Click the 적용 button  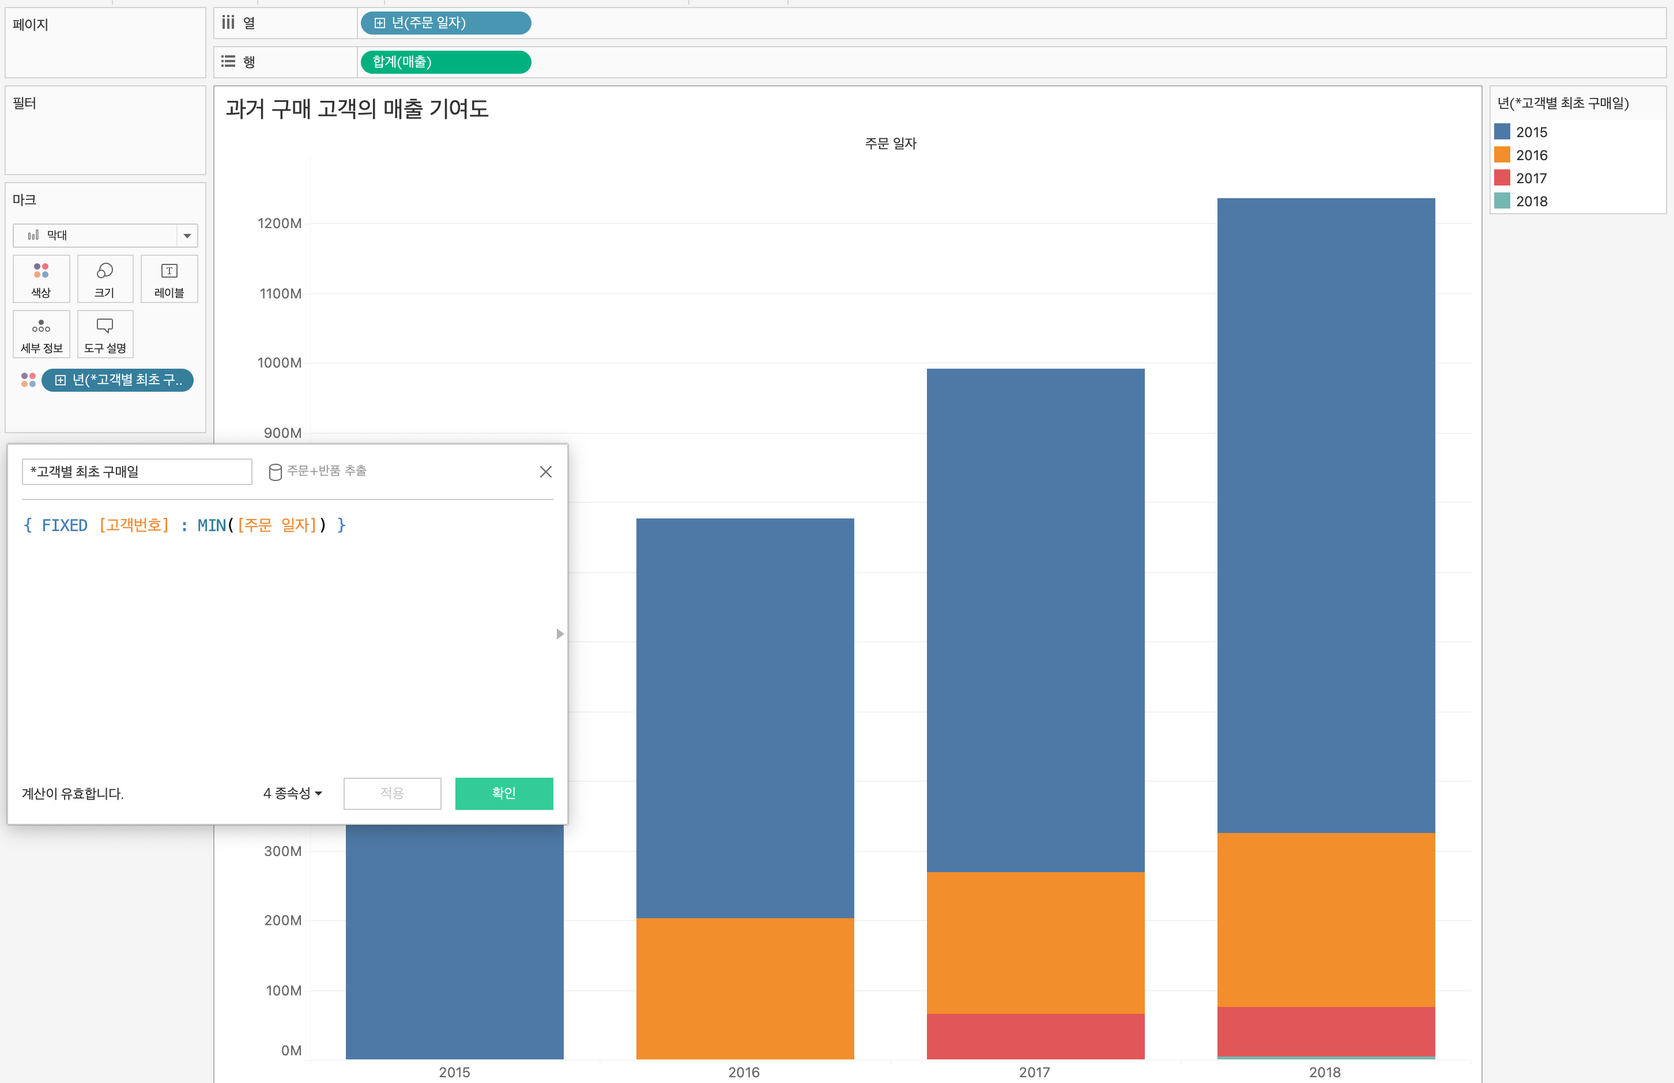(392, 793)
